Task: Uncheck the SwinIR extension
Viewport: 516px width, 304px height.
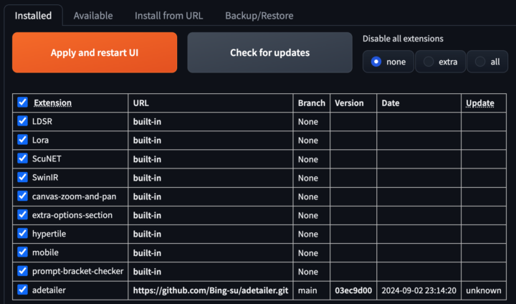Action: [x=22, y=177]
